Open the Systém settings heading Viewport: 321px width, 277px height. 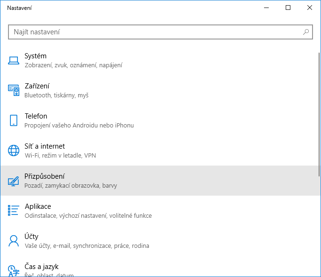pyautogui.click(x=35, y=56)
